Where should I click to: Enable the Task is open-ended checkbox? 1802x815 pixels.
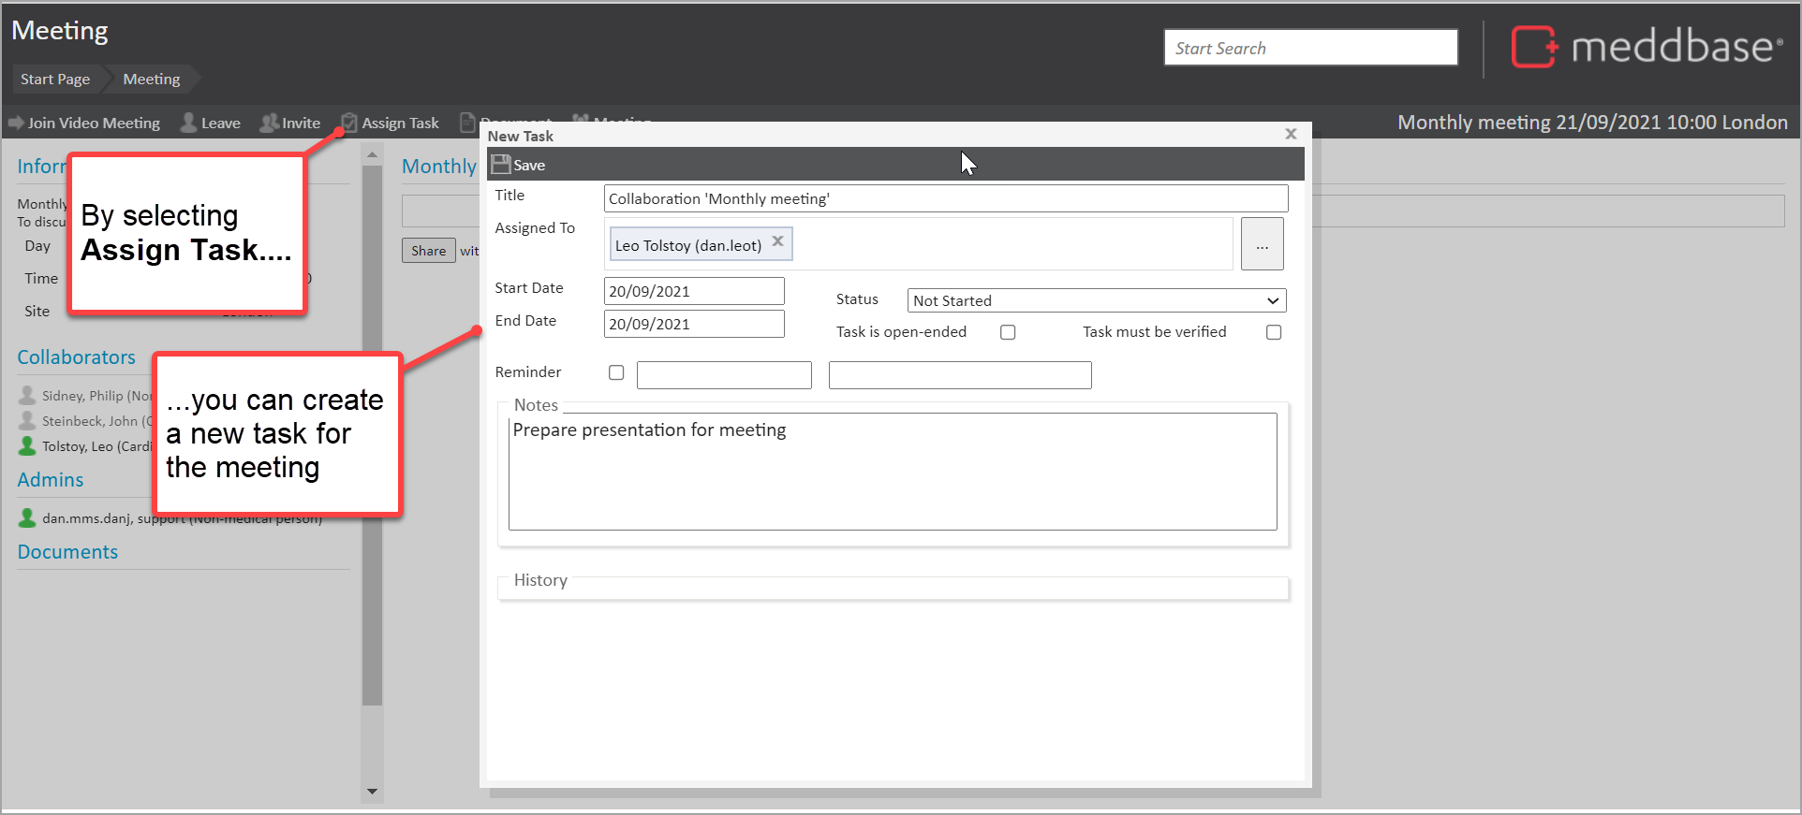1008,332
